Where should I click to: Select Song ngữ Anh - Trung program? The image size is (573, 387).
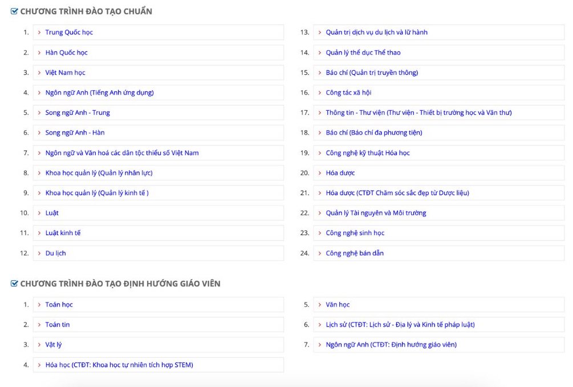coord(78,112)
